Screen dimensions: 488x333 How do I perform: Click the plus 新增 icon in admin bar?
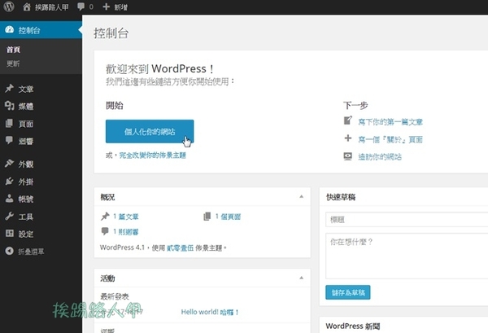point(106,7)
